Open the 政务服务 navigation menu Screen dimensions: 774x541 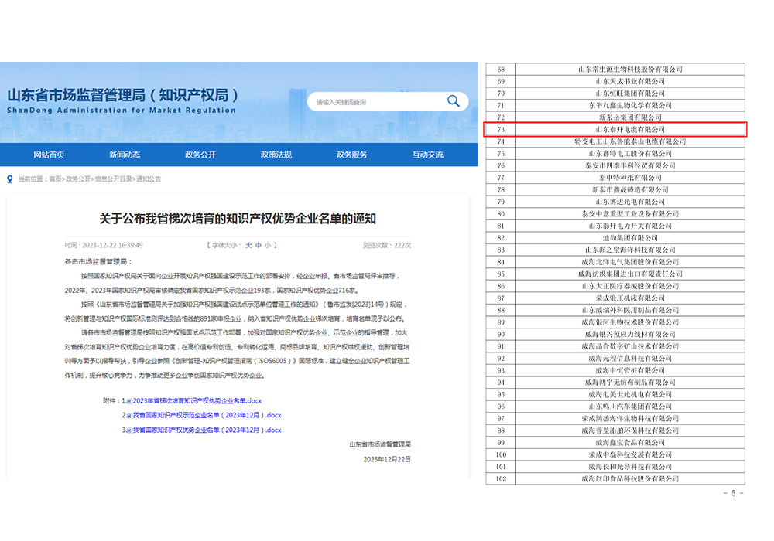tap(352, 155)
